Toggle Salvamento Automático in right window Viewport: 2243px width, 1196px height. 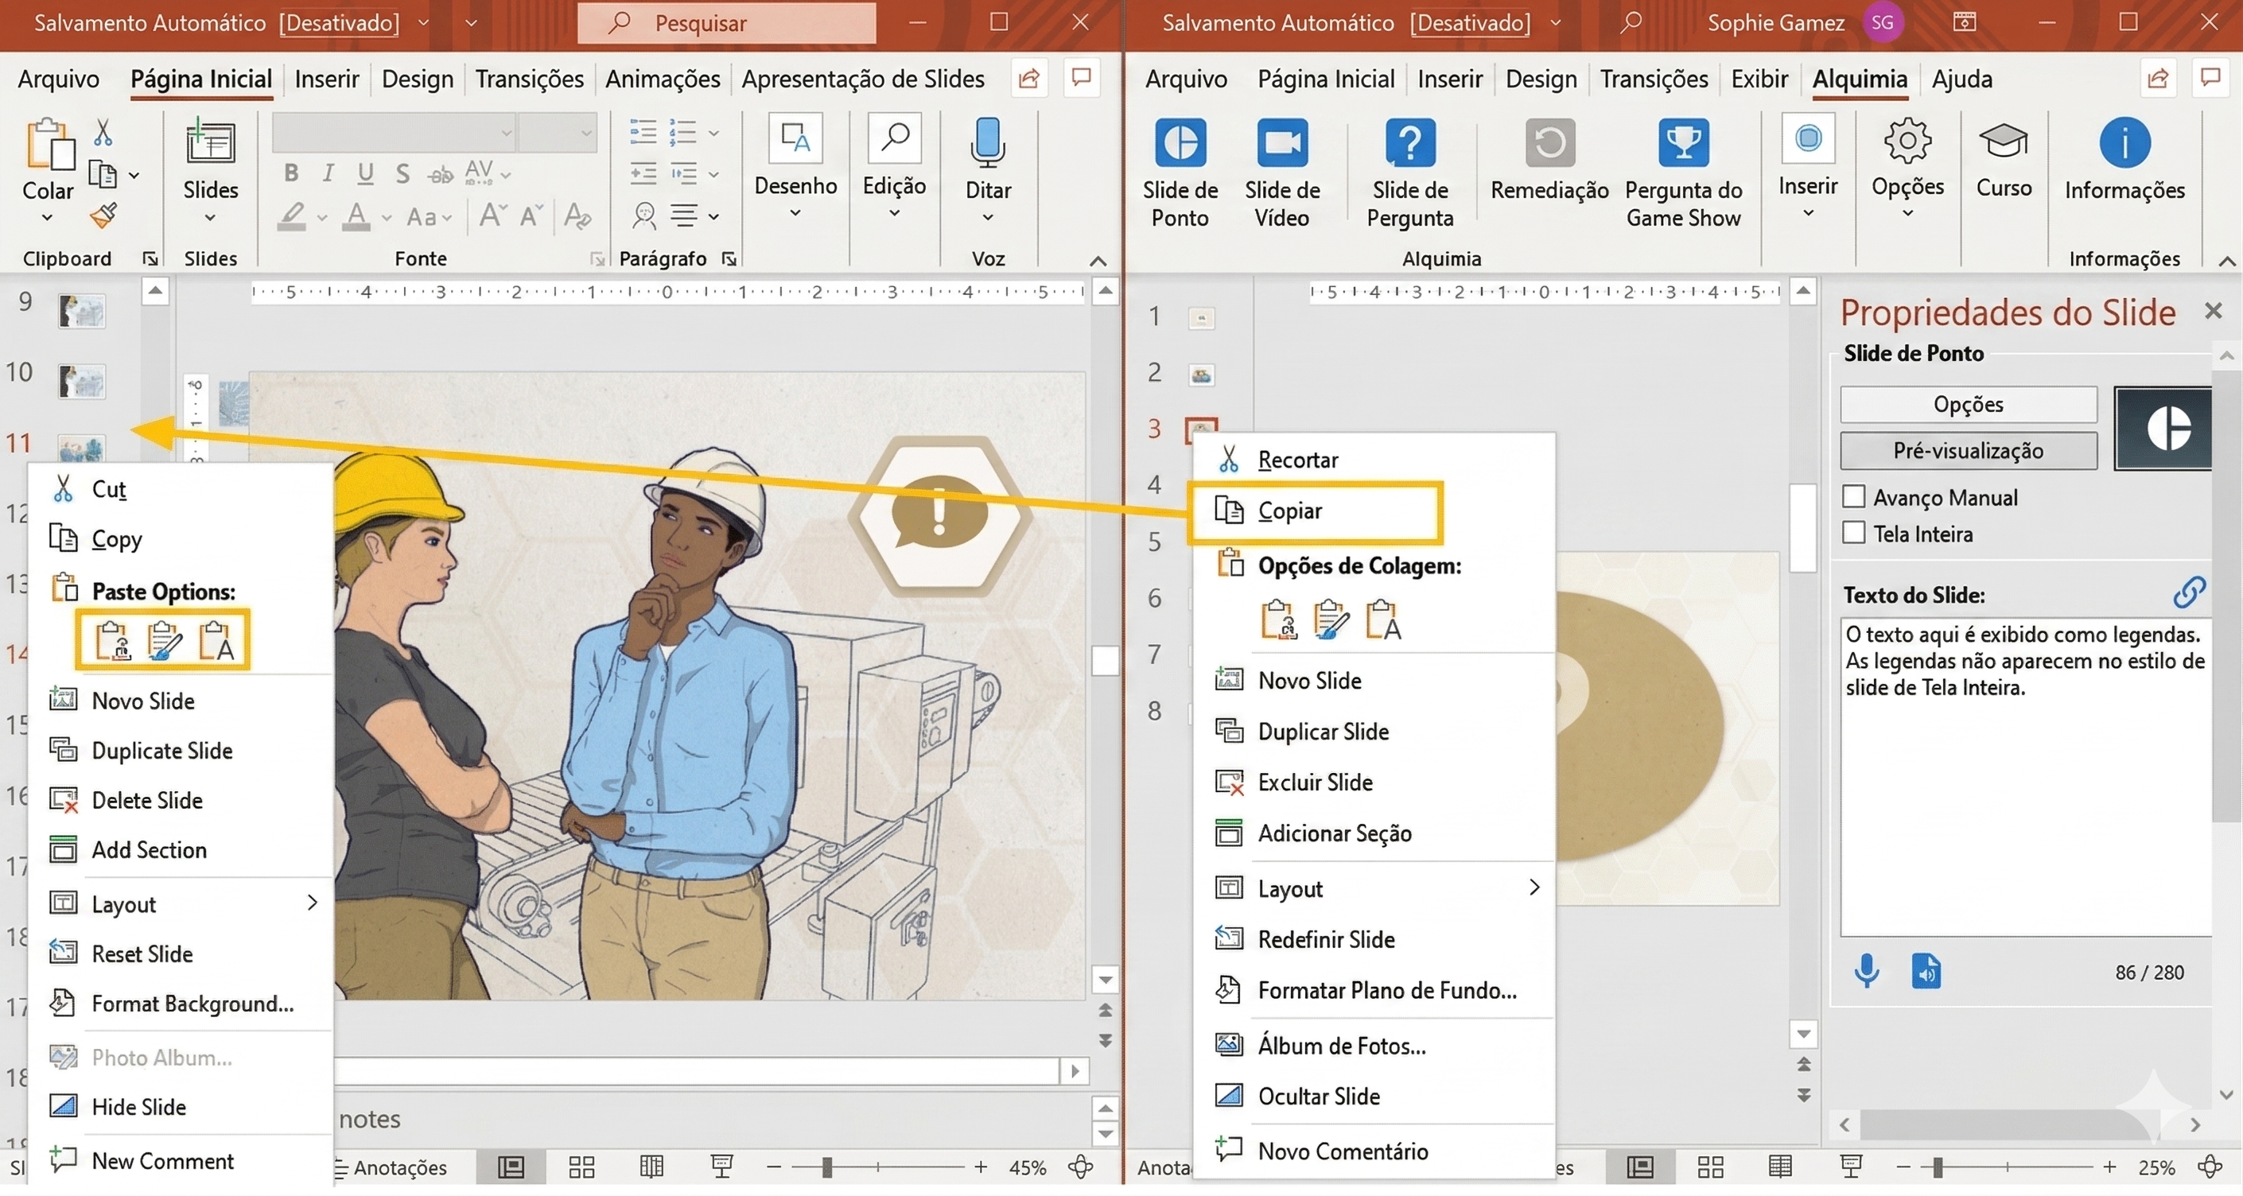click(x=1469, y=22)
